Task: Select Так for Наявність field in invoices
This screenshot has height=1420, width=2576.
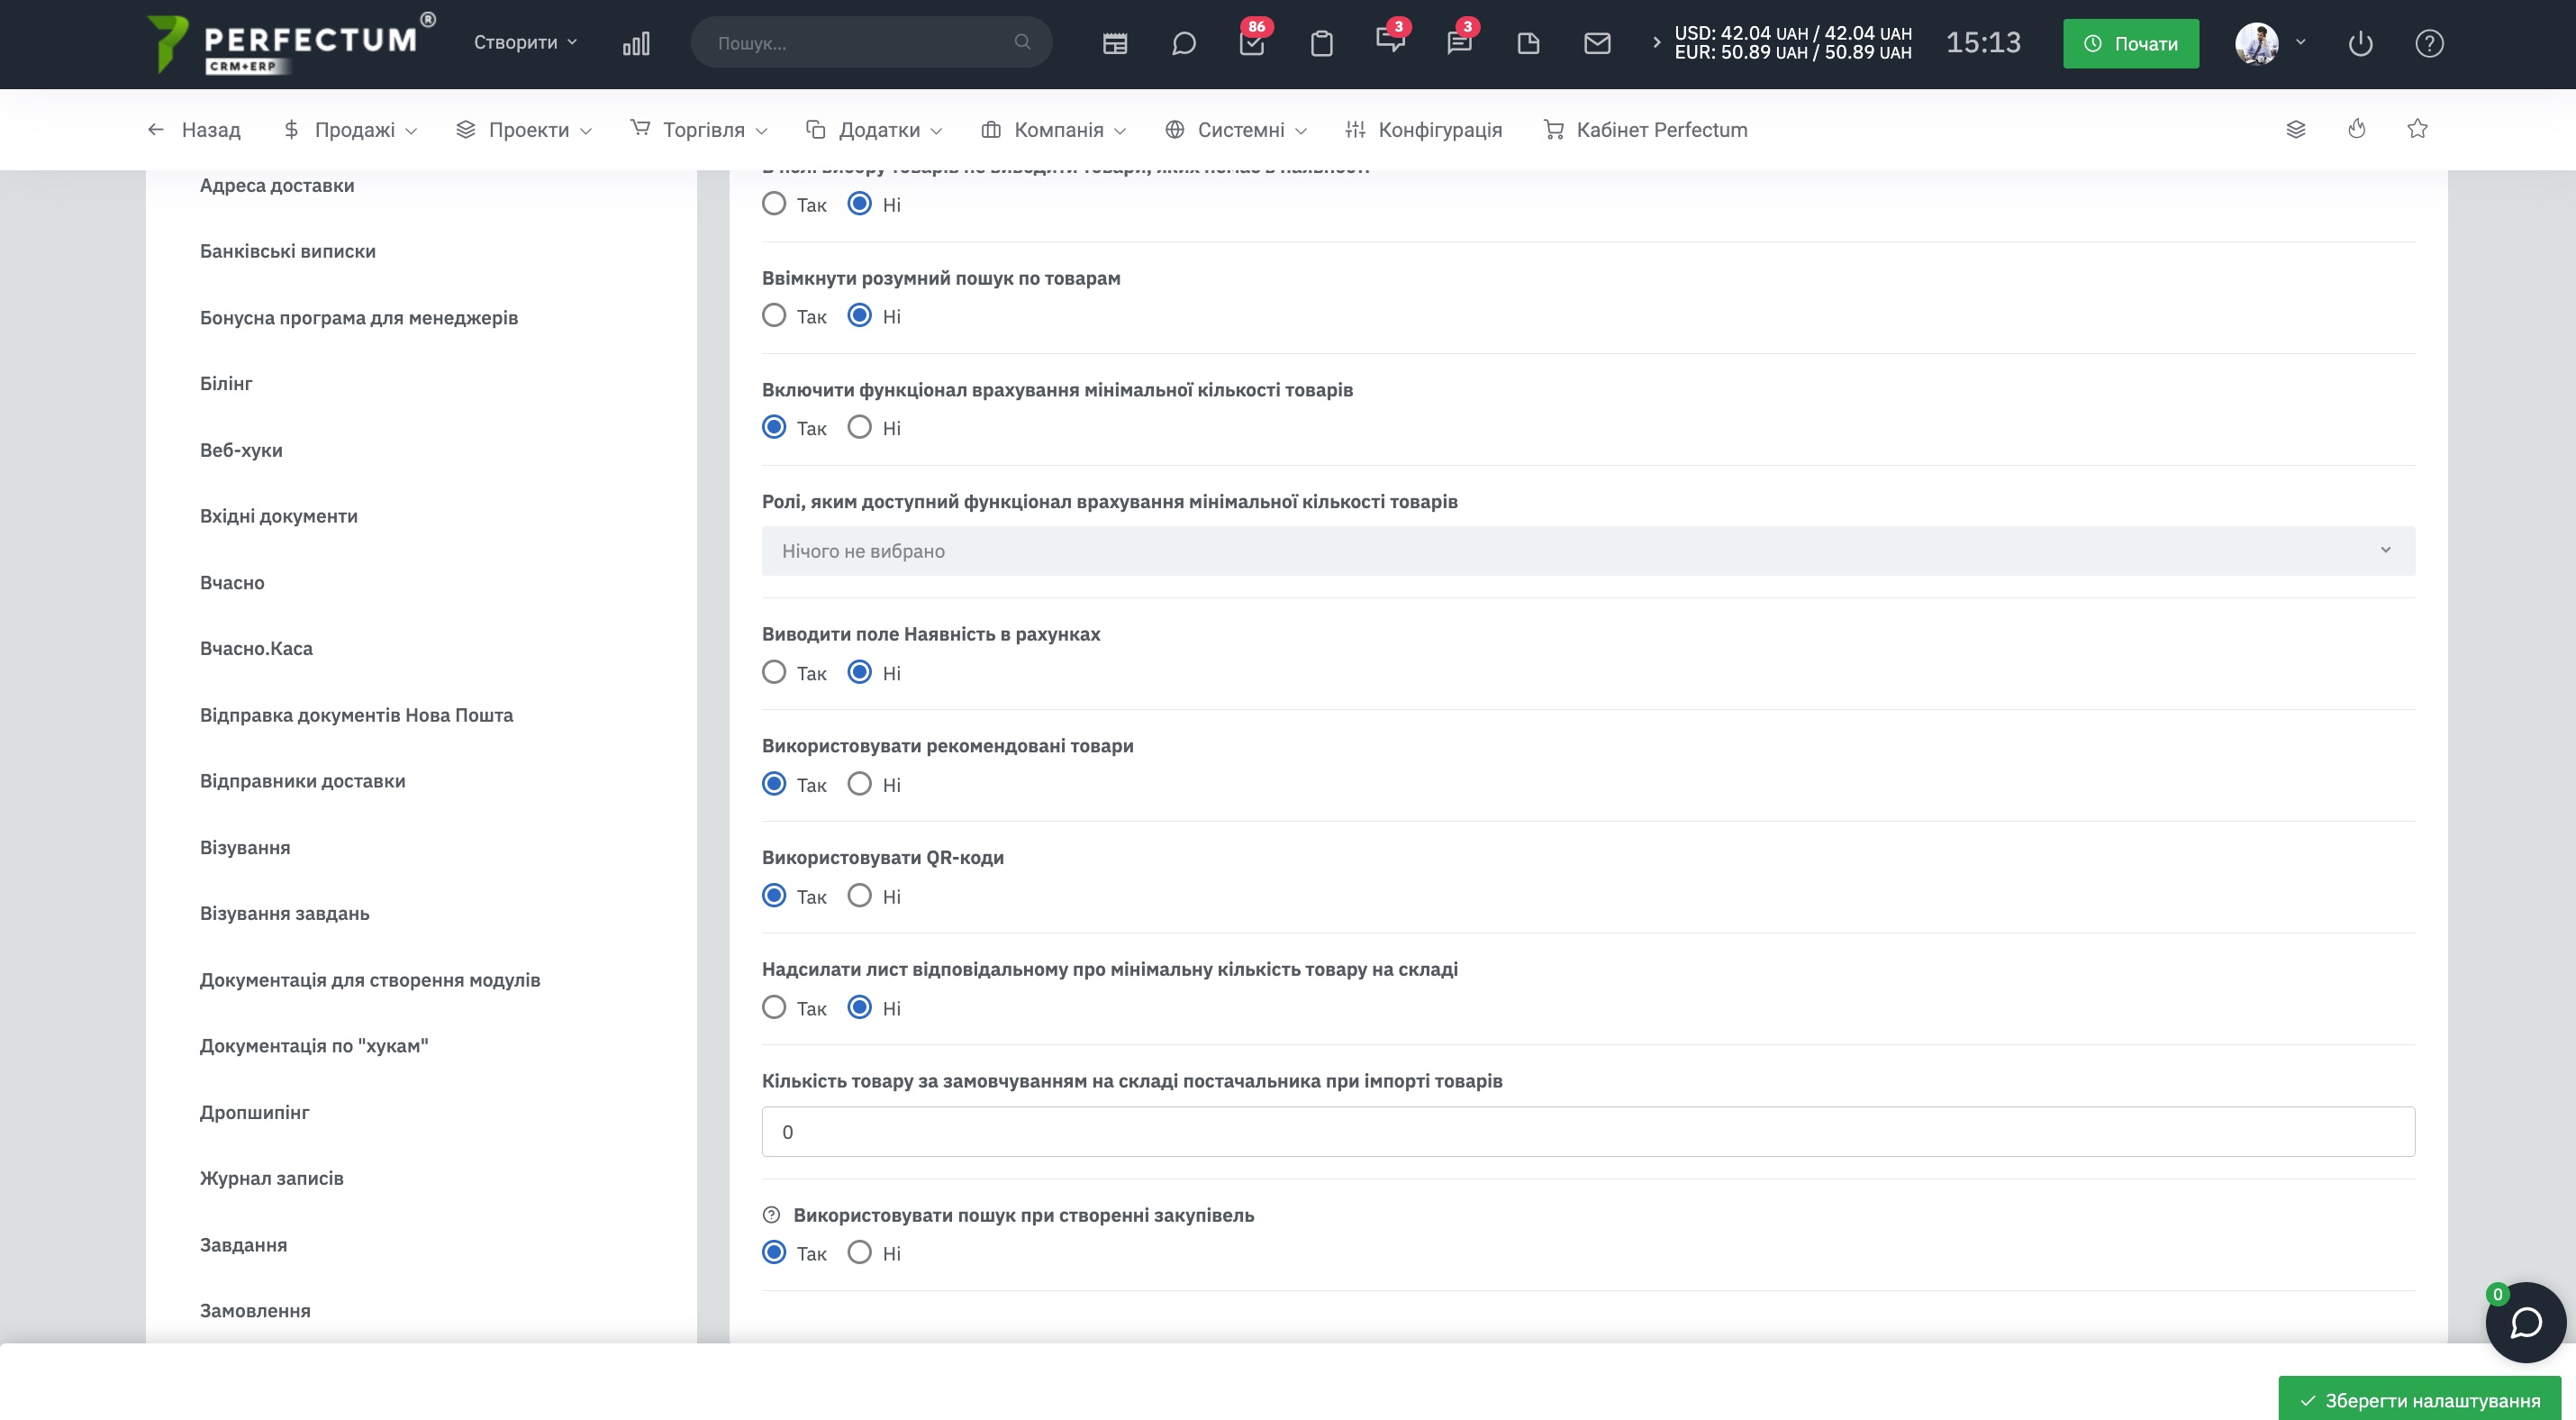Action: point(774,673)
